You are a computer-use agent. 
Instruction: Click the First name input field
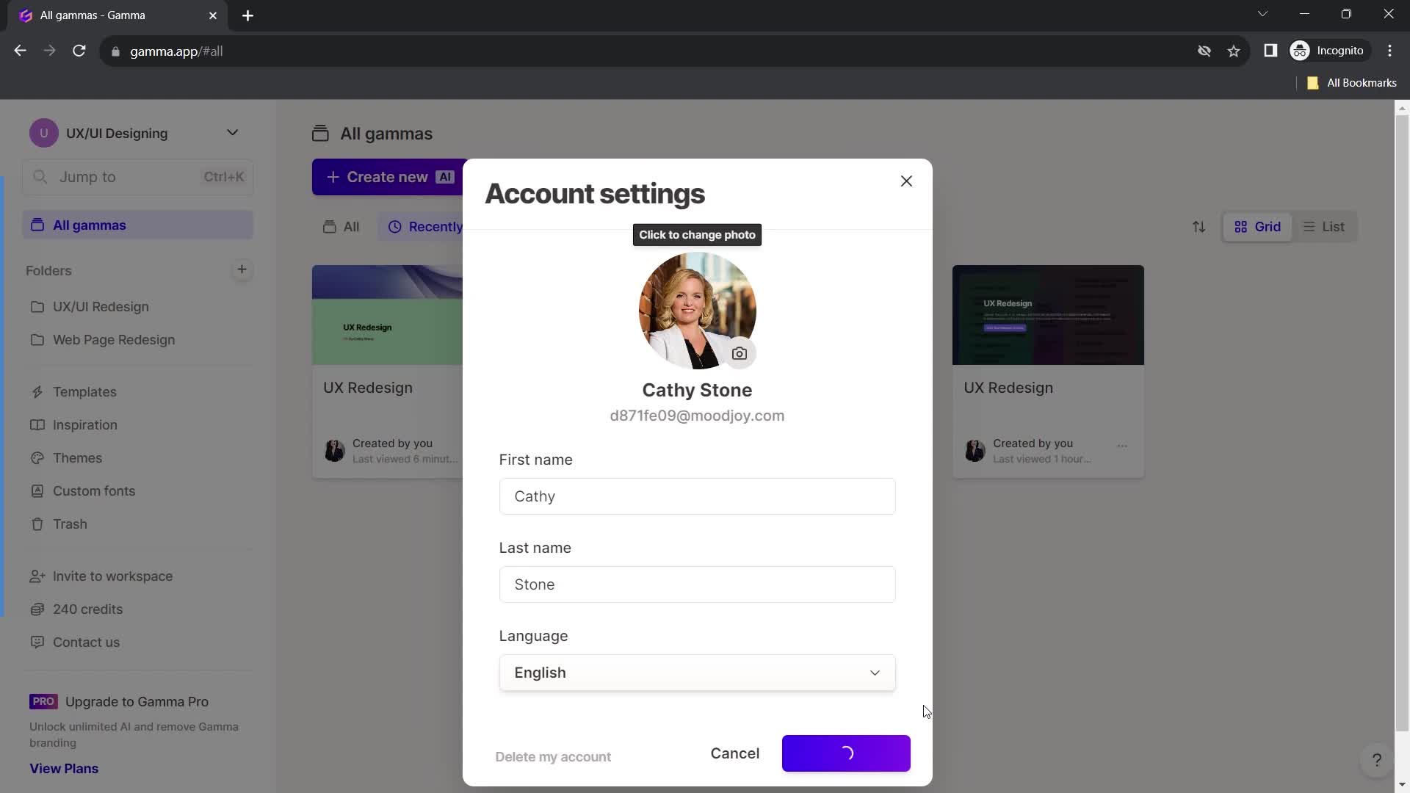(696, 496)
